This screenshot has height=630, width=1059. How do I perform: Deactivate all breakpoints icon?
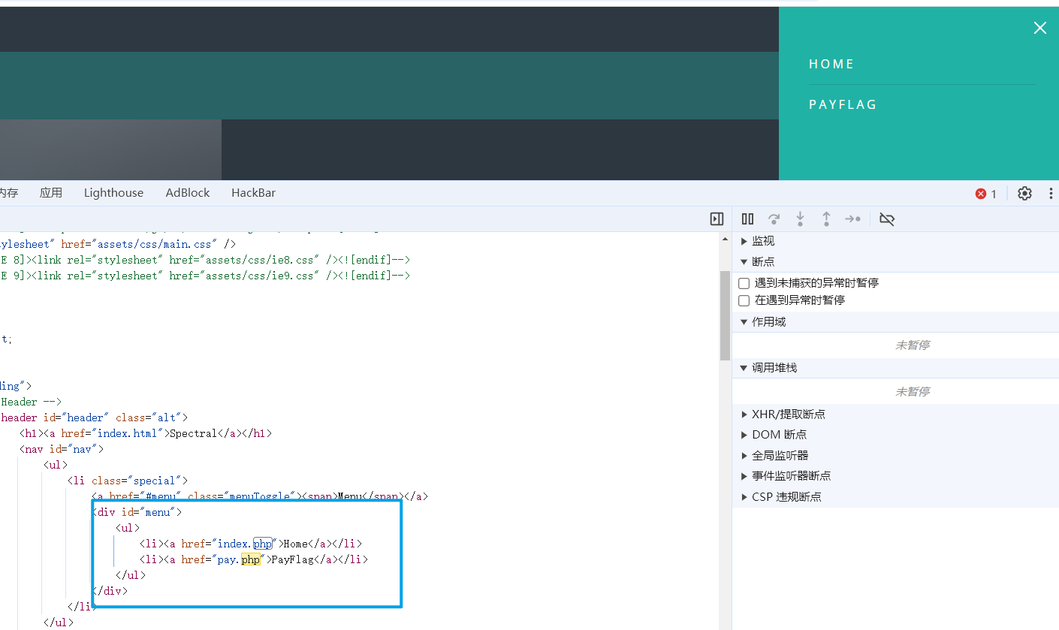click(x=887, y=219)
